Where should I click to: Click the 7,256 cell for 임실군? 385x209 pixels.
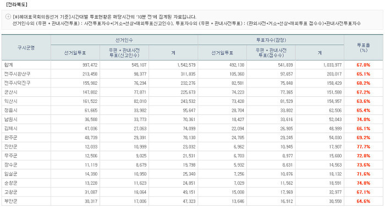239,174
